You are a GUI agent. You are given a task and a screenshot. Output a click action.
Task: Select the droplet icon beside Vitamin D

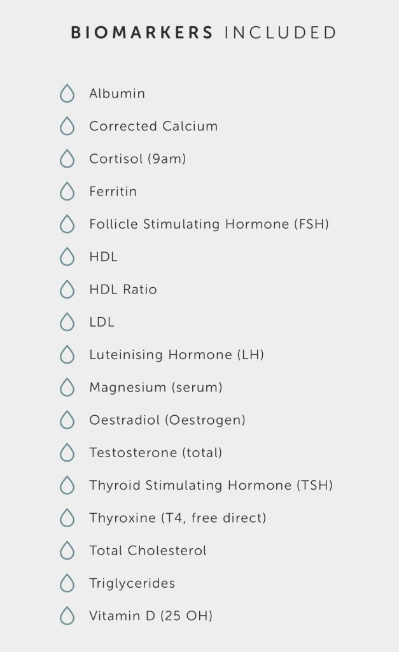(67, 616)
